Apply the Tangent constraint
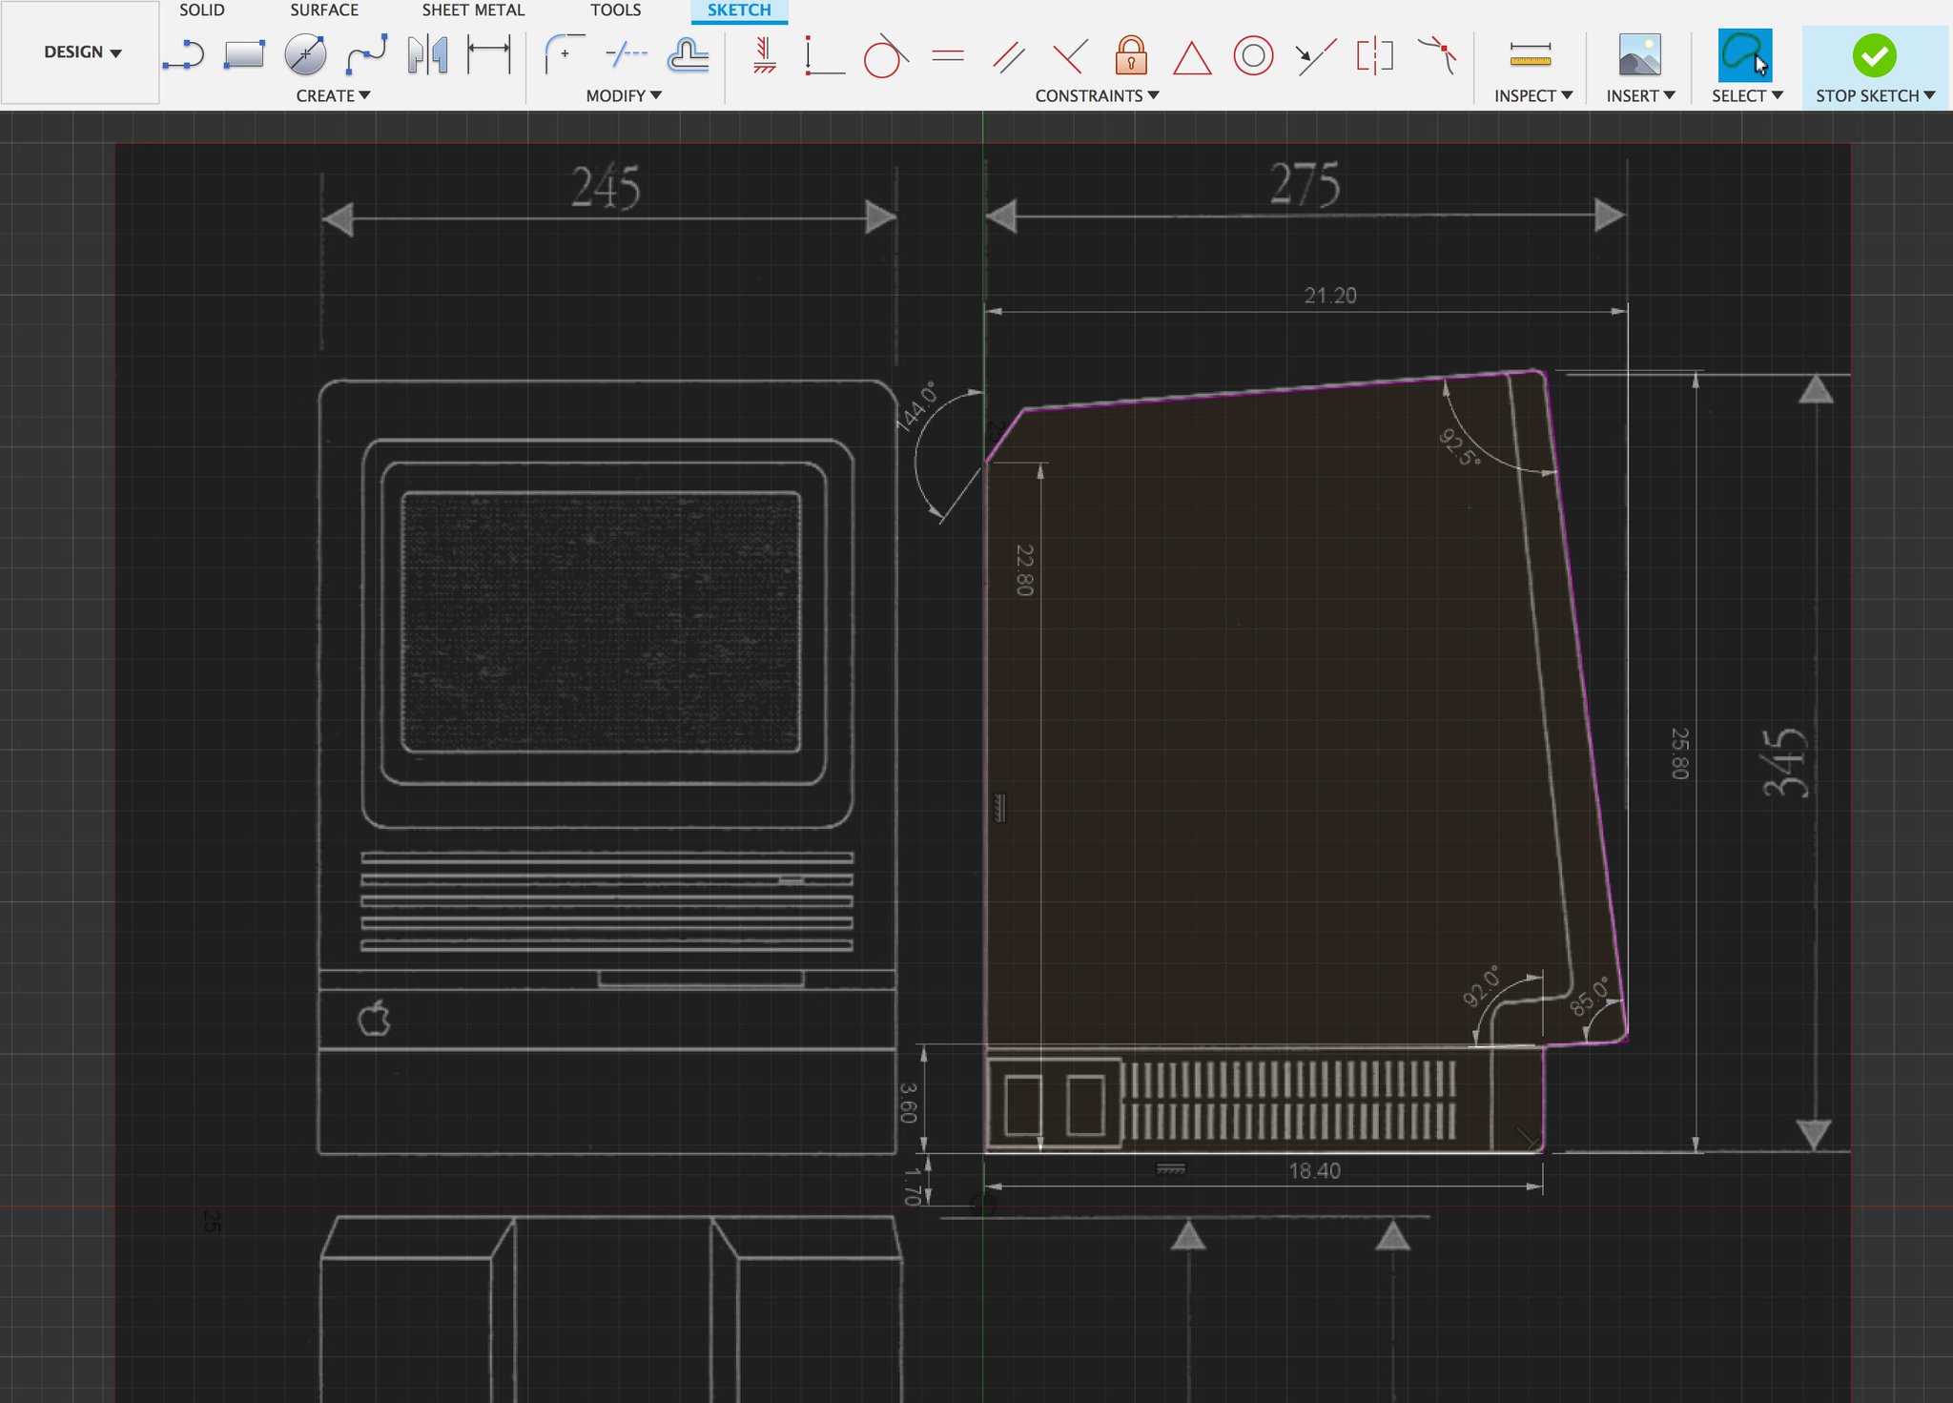The image size is (1953, 1403). click(885, 55)
